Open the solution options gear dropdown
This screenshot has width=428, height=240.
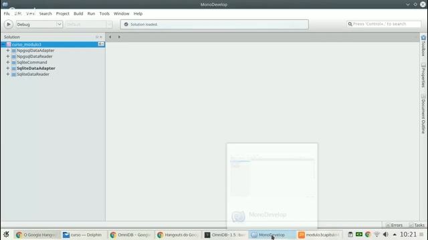(101, 44)
